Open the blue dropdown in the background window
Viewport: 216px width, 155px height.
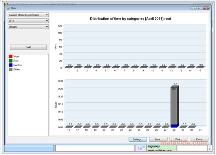pyautogui.click(x=51, y=148)
